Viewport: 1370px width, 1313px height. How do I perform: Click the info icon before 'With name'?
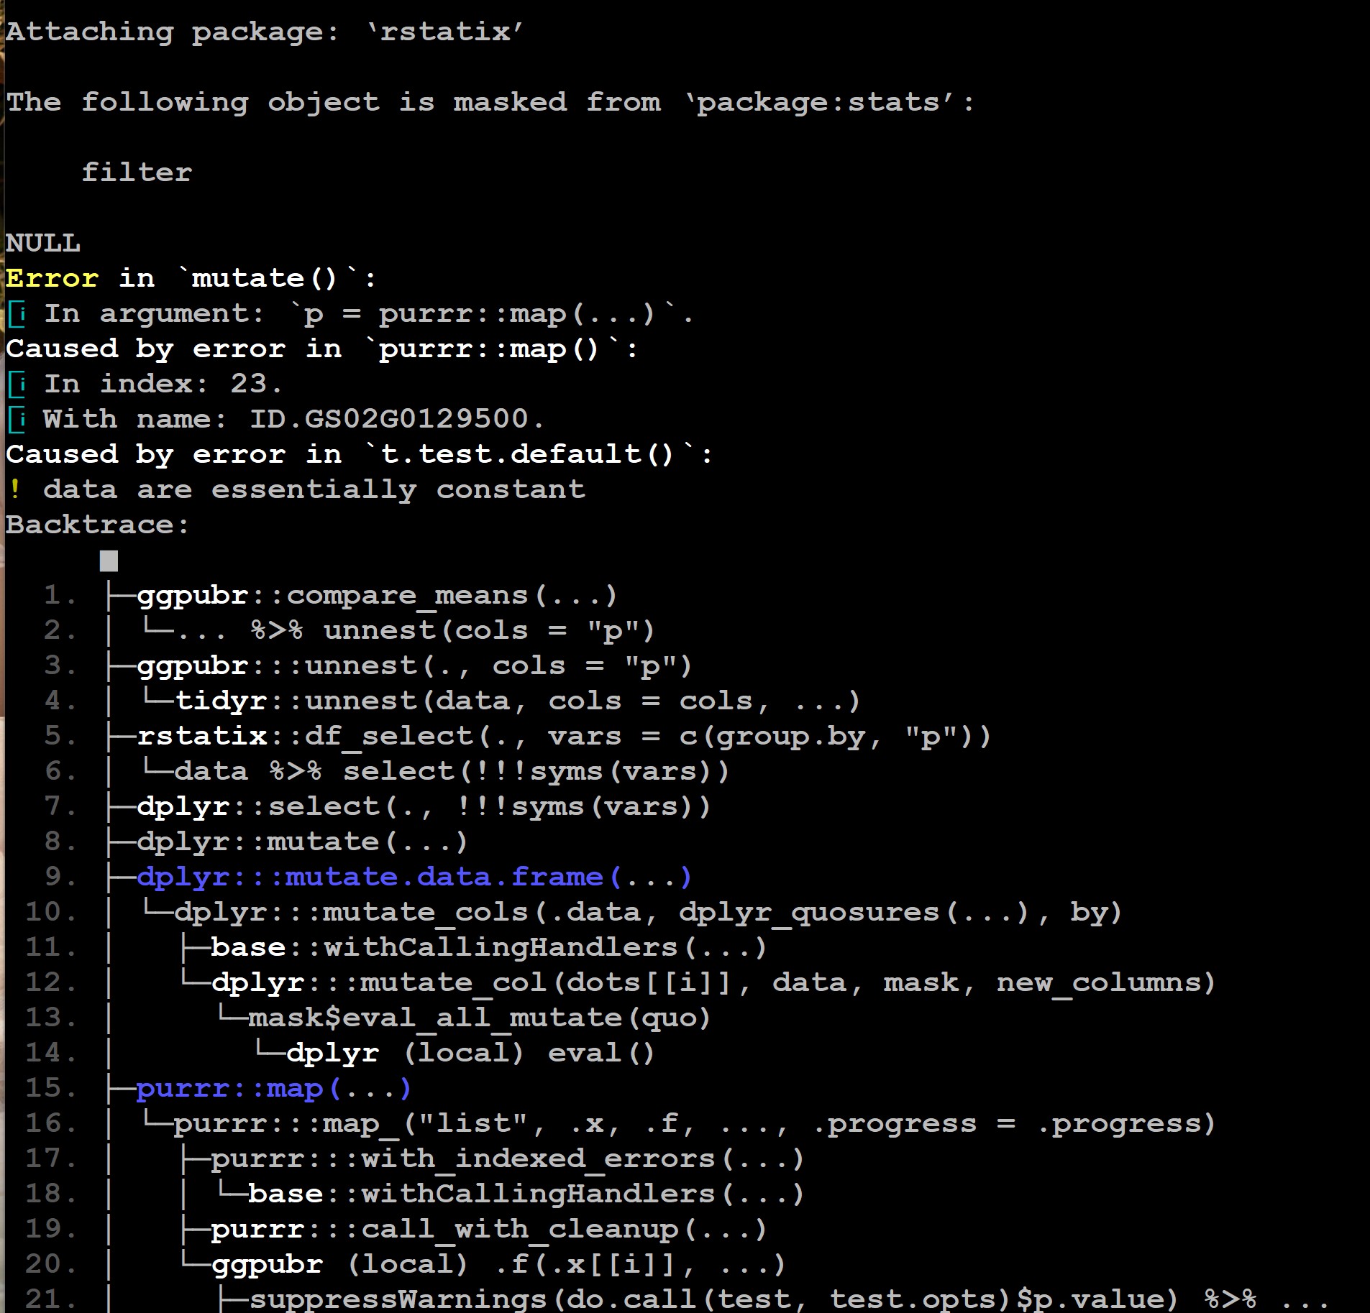[x=17, y=420]
